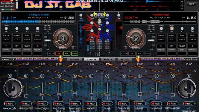The image size is (199, 112).
Task: Open grey selector under left deck CUT button
Action: coord(17,50)
